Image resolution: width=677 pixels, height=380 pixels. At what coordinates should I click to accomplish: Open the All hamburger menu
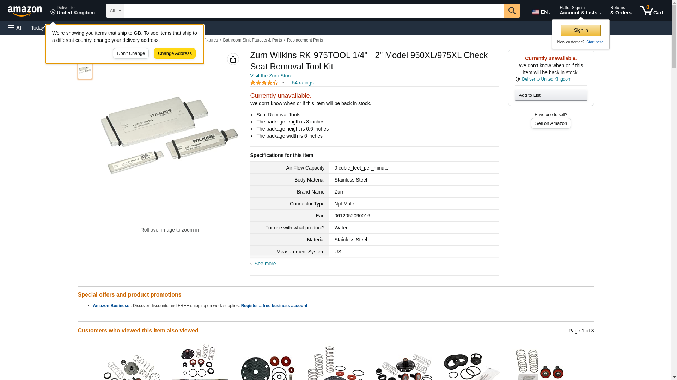(x=16, y=28)
